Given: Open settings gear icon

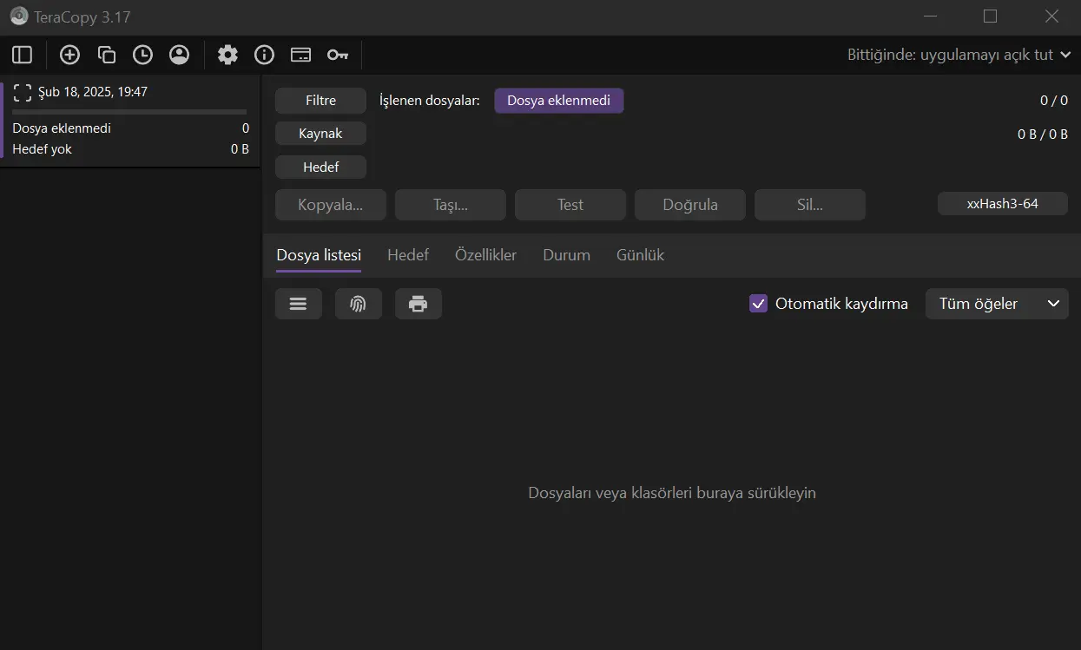Looking at the screenshot, I should [227, 55].
